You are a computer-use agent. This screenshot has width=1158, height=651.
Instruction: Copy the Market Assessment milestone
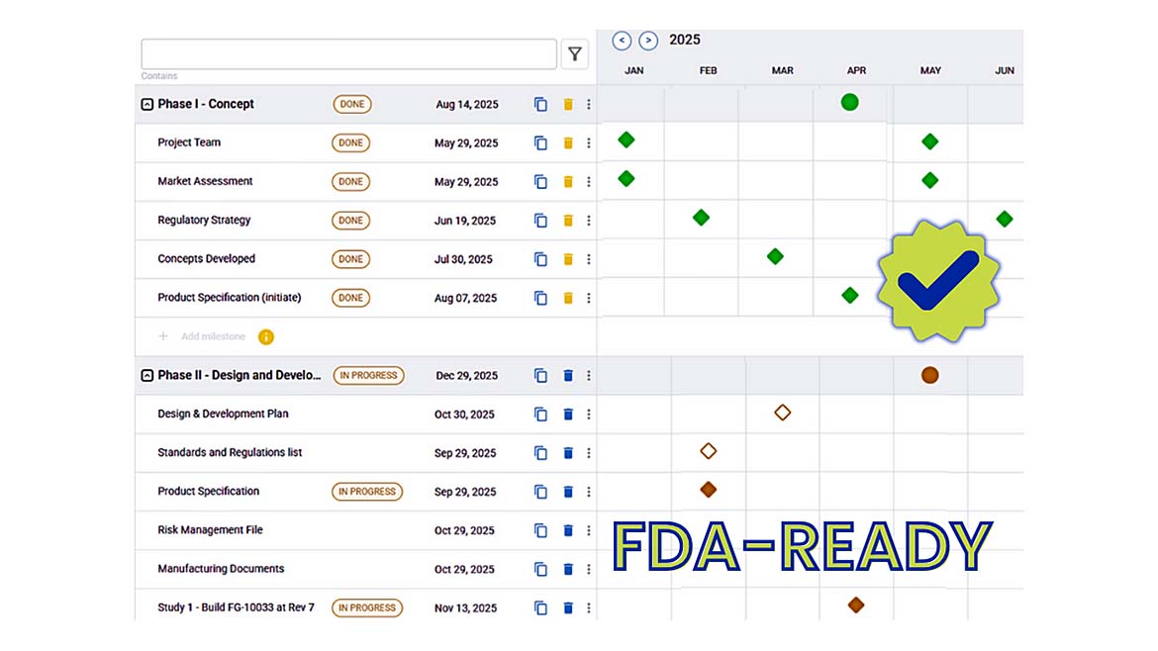tap(540, 182)
